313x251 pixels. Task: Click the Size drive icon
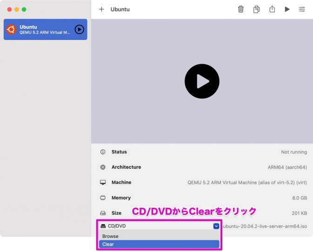[103, 213]
